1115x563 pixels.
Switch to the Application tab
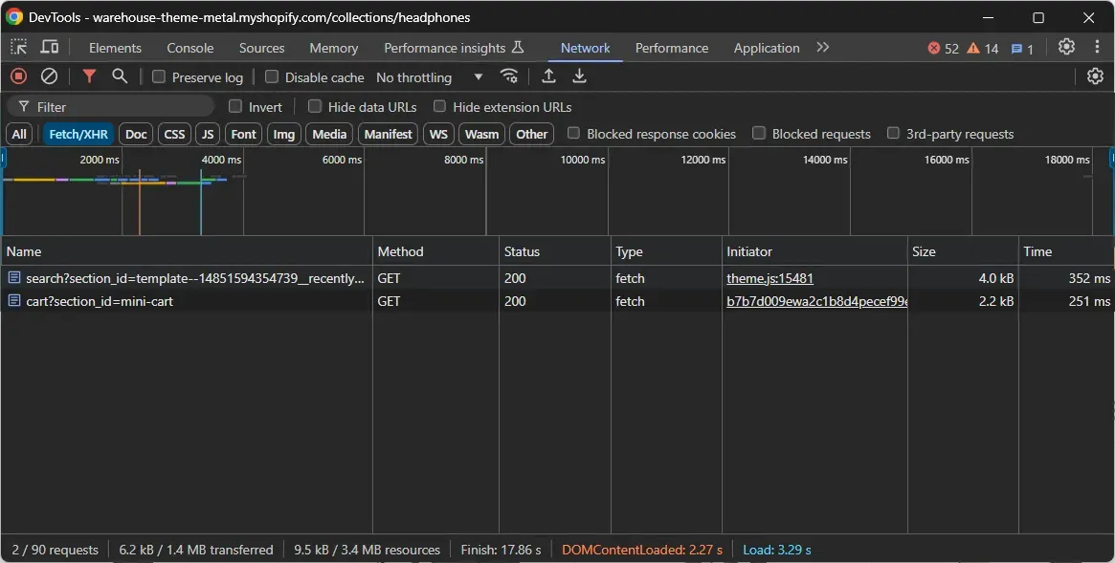coord(766,47)
